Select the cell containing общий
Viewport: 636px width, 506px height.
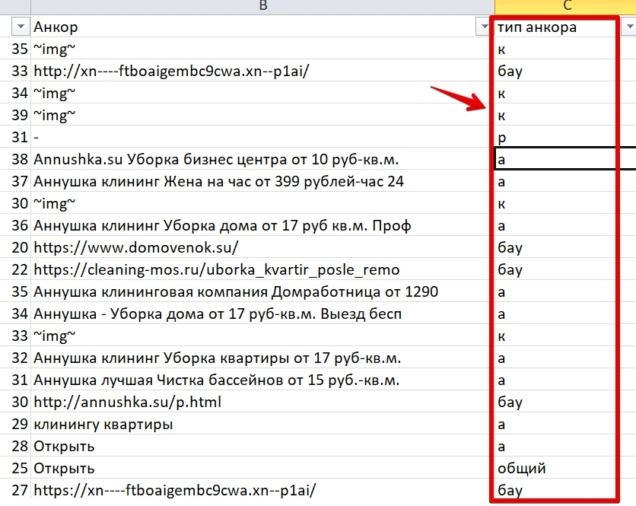(x=565, y=468)
